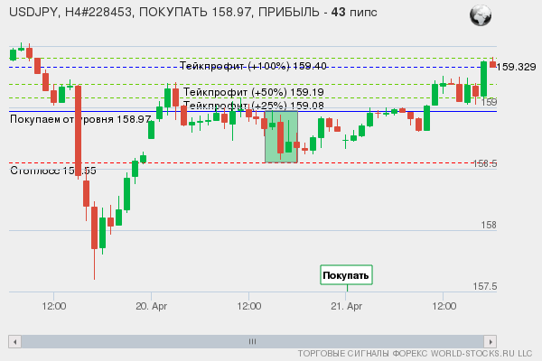Click the 21. Apr date axis label
The height and width of the screenshot is (361, 542).
[x=347, y=307]
